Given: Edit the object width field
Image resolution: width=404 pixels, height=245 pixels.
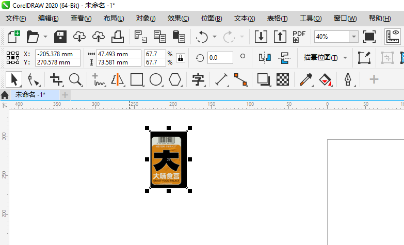Looking at the screenshot, I should tap(119, 54).
